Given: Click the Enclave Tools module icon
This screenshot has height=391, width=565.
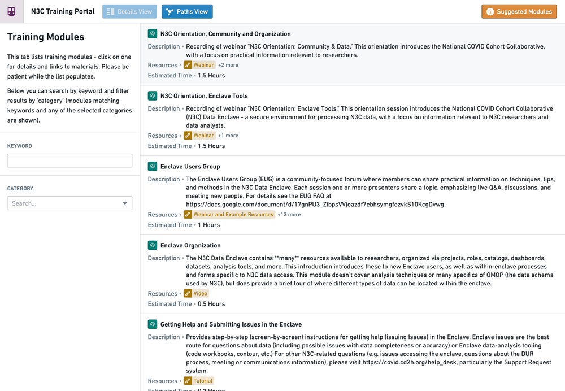Looking at the screenshot, I should click(x=152, y=96).
